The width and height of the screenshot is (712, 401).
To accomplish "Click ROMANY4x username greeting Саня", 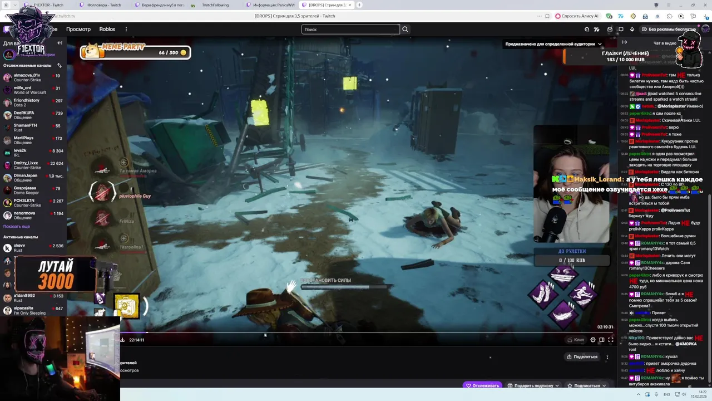I will (652, 262).
